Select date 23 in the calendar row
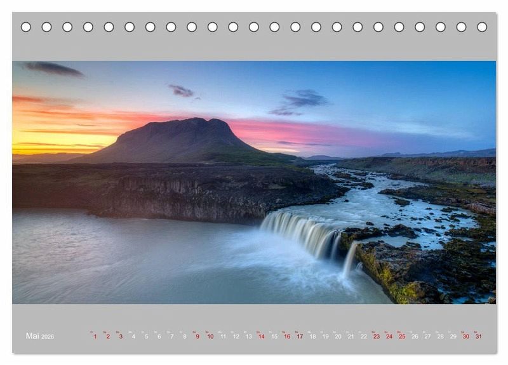The width and height of the screenshot is (508, 365). pyautogui.click(x=377, y=336)
